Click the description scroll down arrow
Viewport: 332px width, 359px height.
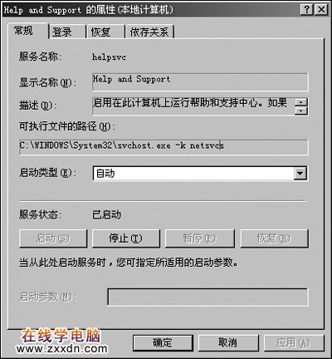[301, 111]
